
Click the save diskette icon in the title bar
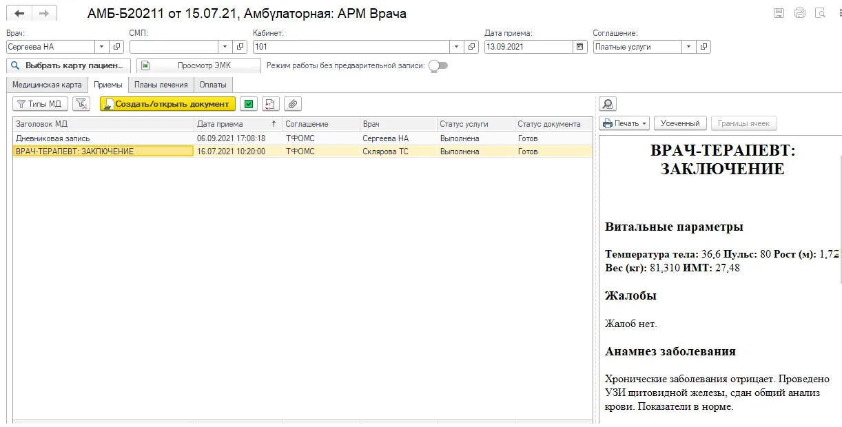tap(779, 13)
